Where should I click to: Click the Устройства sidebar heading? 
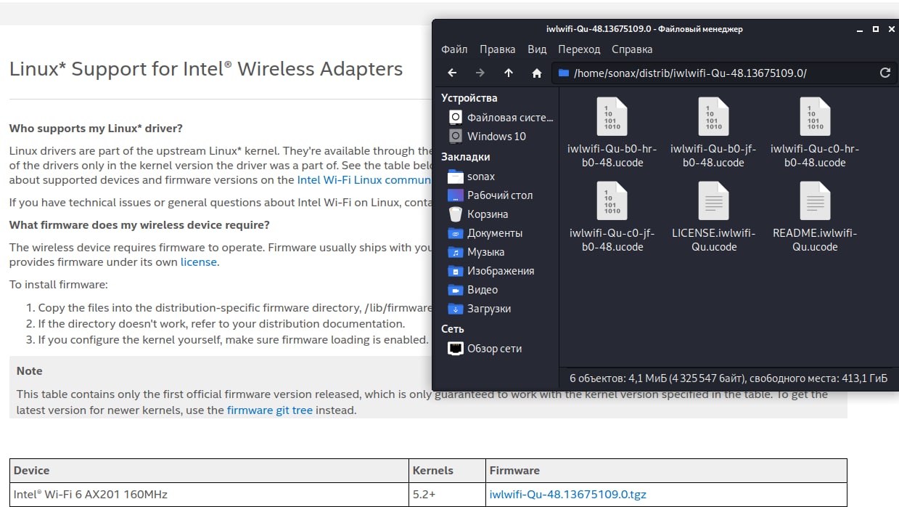pyautogui.click(x=469, y=98)
